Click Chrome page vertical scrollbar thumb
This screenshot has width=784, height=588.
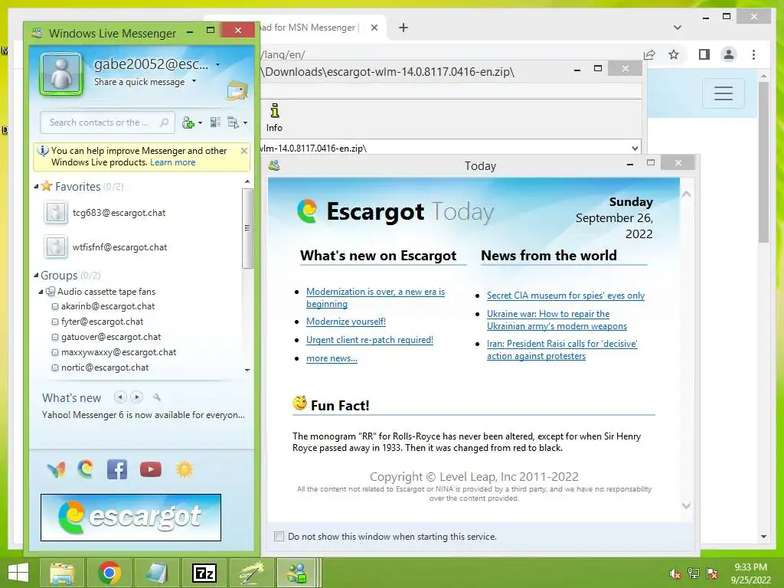763,162
